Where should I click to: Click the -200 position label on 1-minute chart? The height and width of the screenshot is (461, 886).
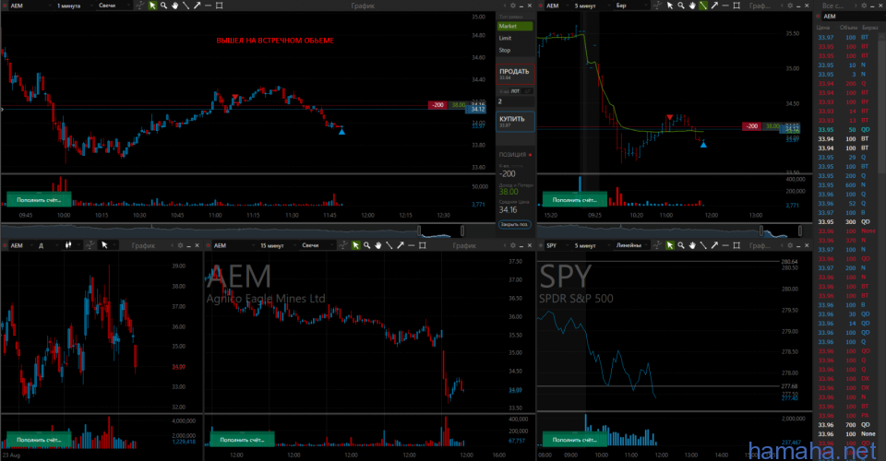point(437,105)
